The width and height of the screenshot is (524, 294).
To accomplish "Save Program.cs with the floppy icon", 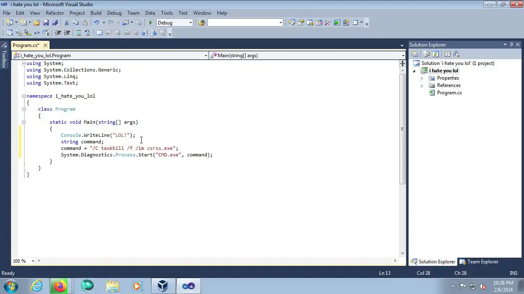I will [46, 23].
